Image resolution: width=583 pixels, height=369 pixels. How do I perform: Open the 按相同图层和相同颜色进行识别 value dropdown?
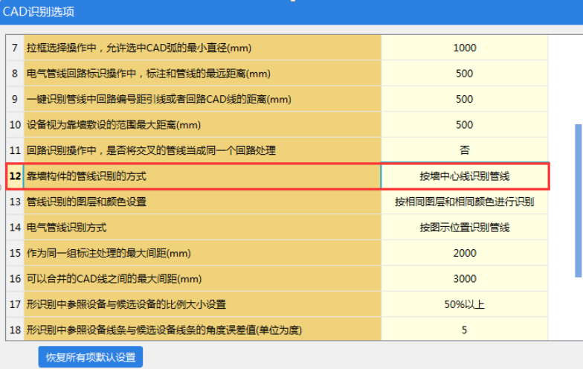pyautogui.click(x=464, y=202)
